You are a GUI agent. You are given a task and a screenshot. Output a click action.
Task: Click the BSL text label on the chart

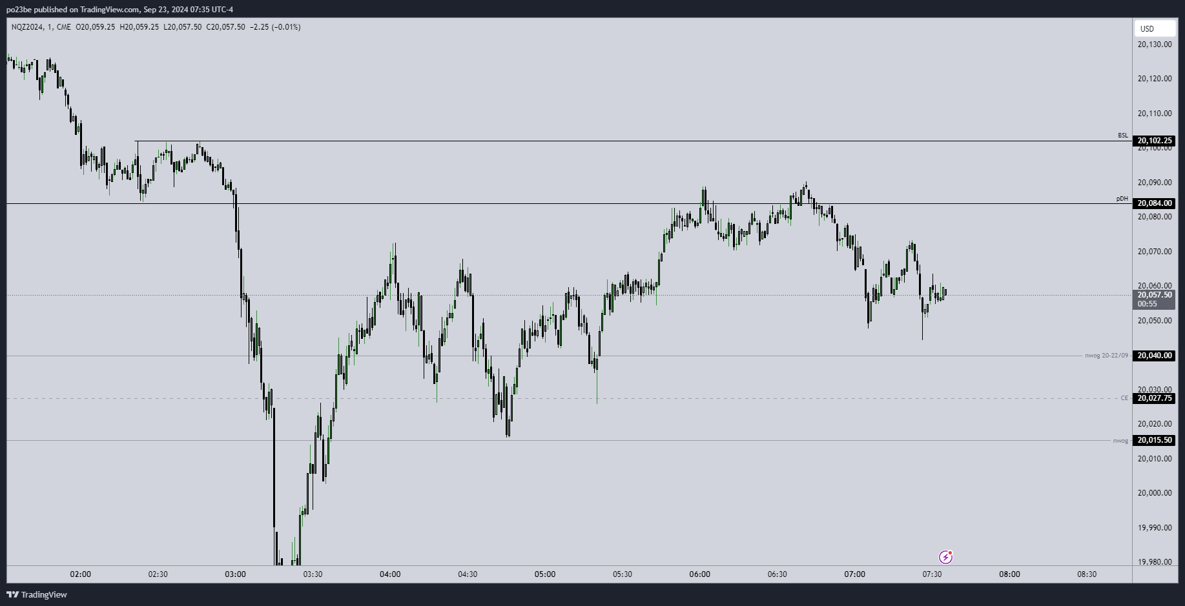coord(1123,136)
